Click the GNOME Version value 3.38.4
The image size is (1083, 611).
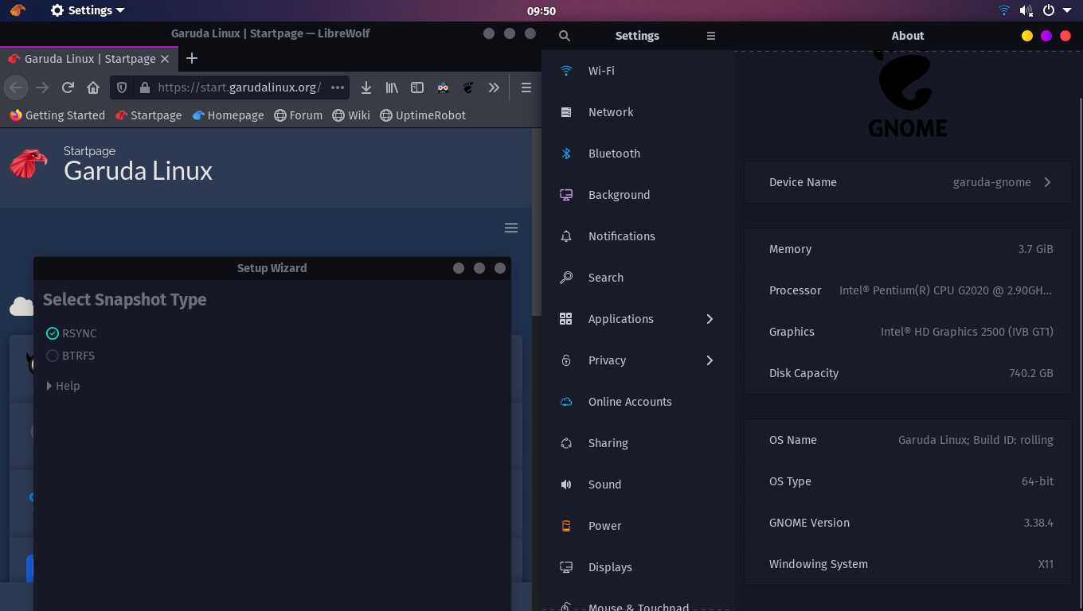[1038, 523]
